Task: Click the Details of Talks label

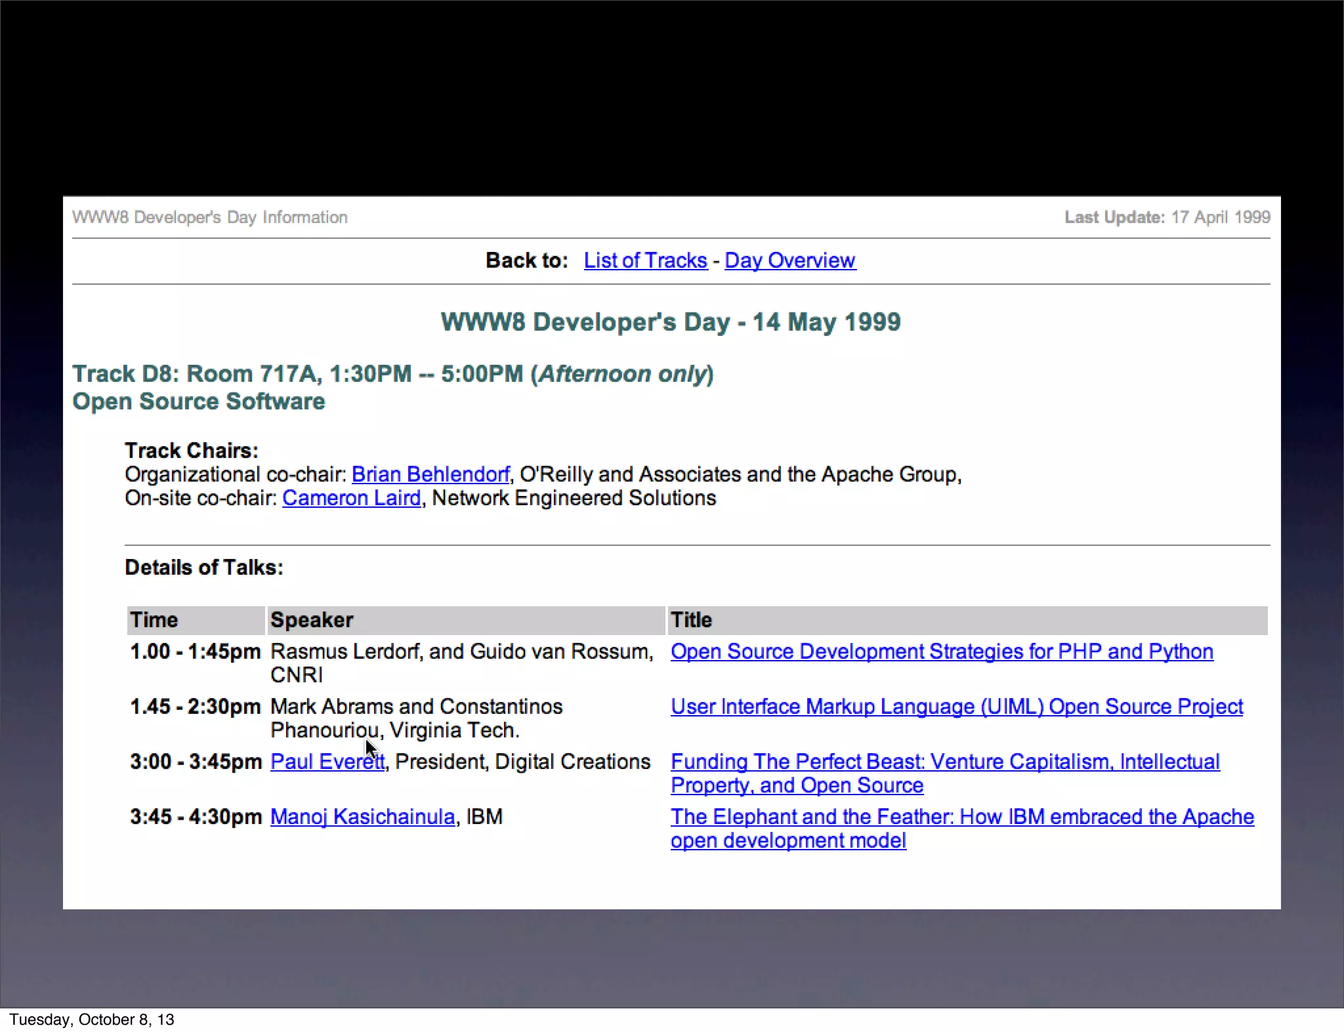Action: [203, 568]
